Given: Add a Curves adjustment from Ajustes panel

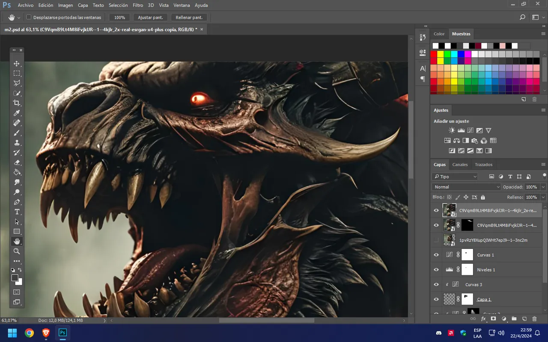Looking at the screenshot, I should (x=470, y=130).
